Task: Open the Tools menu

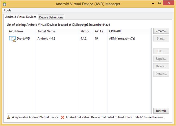Action: (7, 10)
